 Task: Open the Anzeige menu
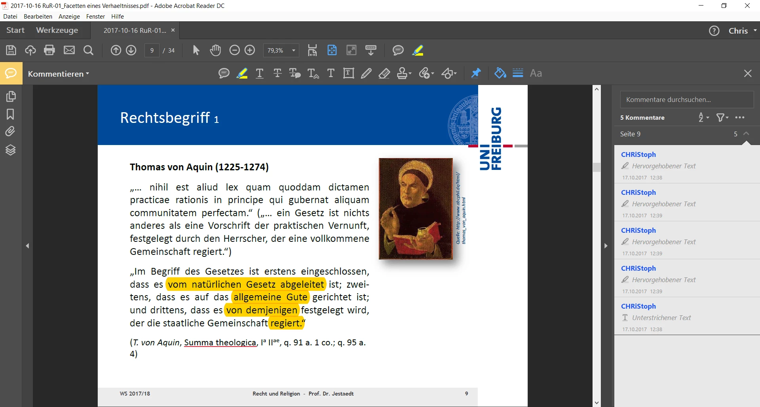point(69,17)
